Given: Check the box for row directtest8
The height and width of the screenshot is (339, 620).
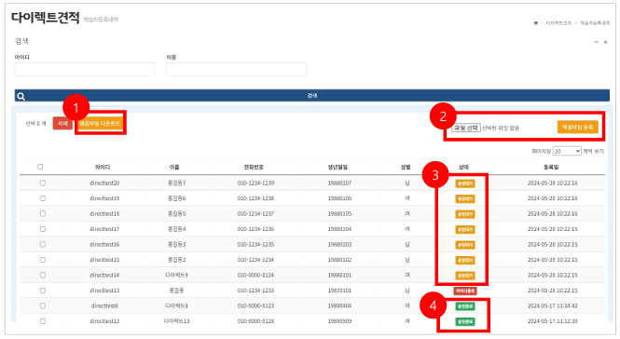Looking at the screenshot, I should point(43,305).
